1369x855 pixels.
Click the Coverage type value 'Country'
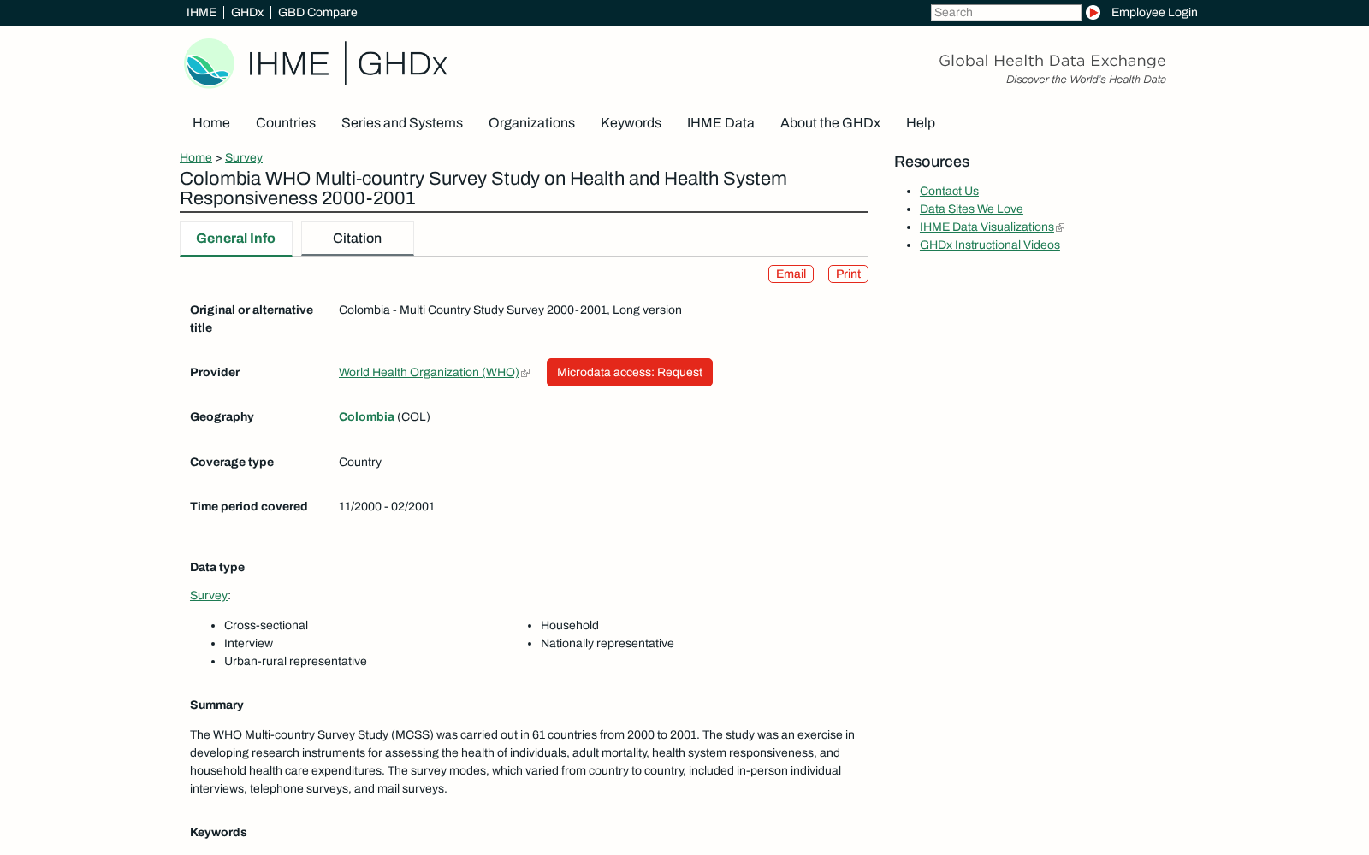pyautogui.click(x=360, y=463)
